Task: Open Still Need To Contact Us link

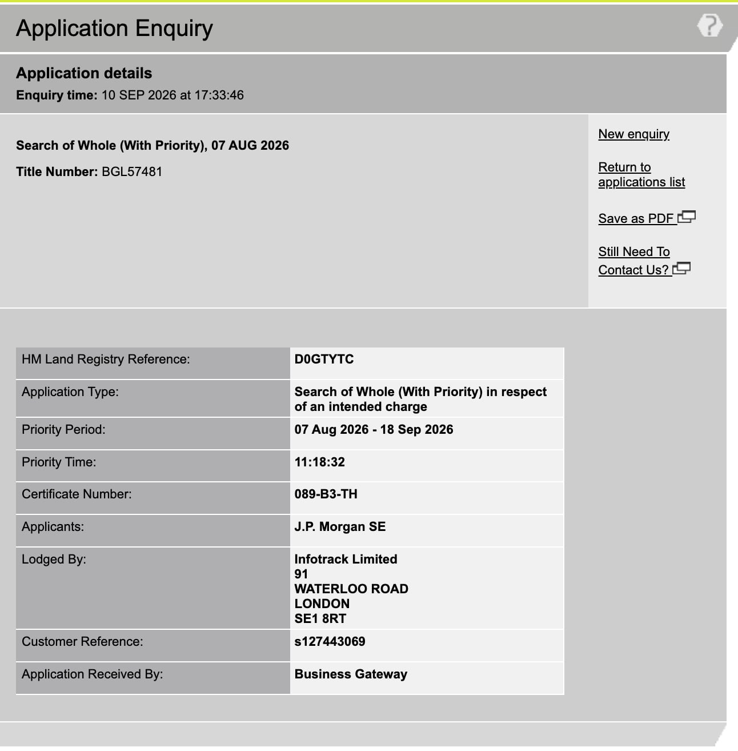Action: [634, 261]
